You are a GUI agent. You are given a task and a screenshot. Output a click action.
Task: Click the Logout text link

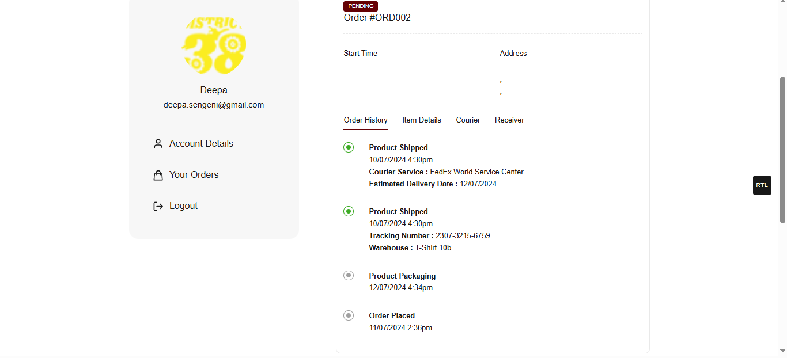(x=183, y=206)
